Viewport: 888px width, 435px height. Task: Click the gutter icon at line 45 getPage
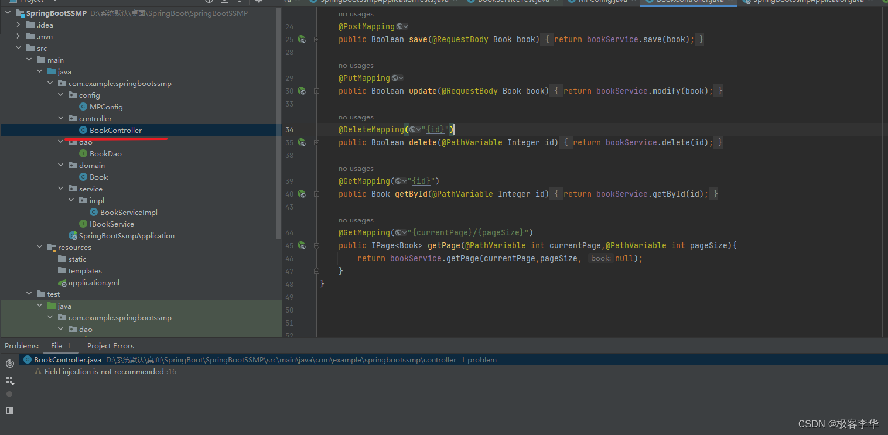[x=301, y=246]
